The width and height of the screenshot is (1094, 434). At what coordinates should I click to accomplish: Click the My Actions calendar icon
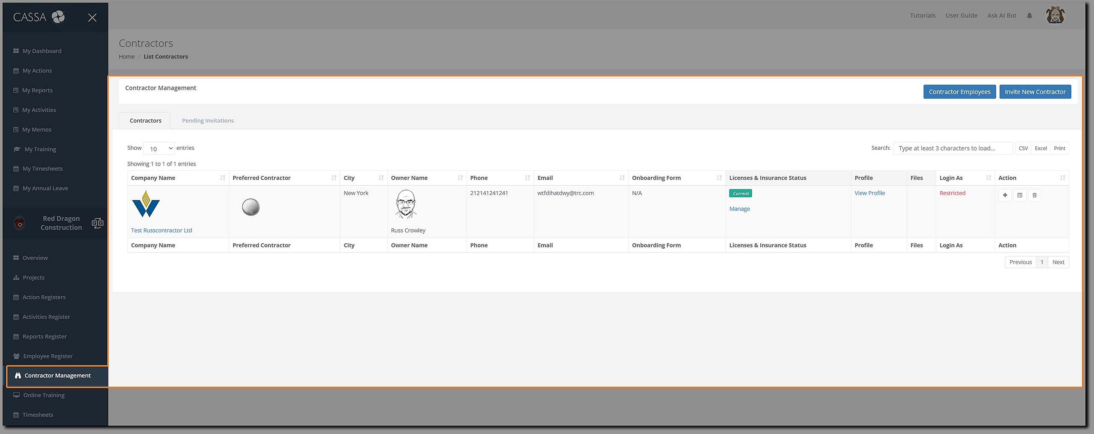pos(16,70)
